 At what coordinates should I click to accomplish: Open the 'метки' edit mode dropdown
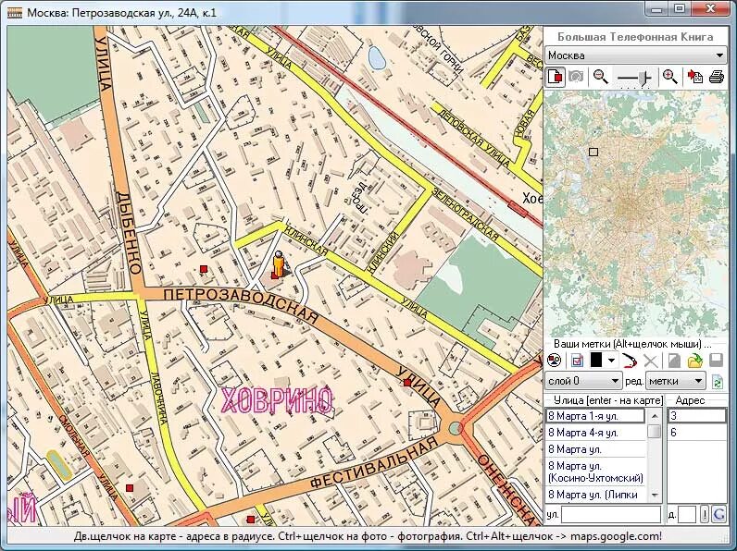(x=676, y=381)
